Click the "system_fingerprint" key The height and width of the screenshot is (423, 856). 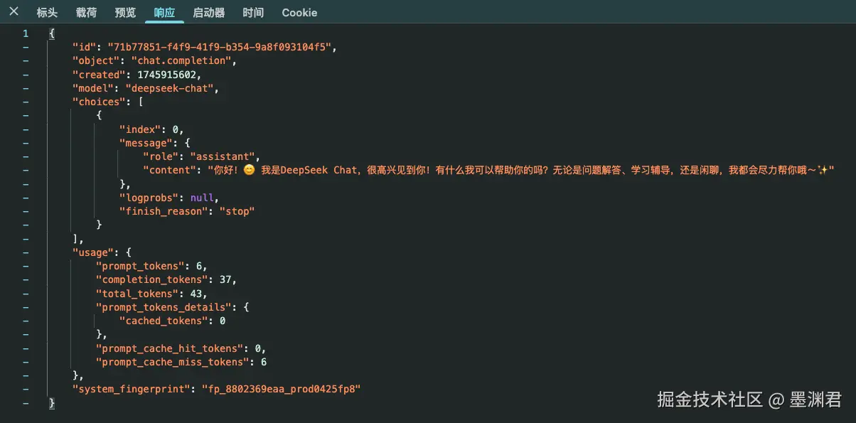[132, 389]
